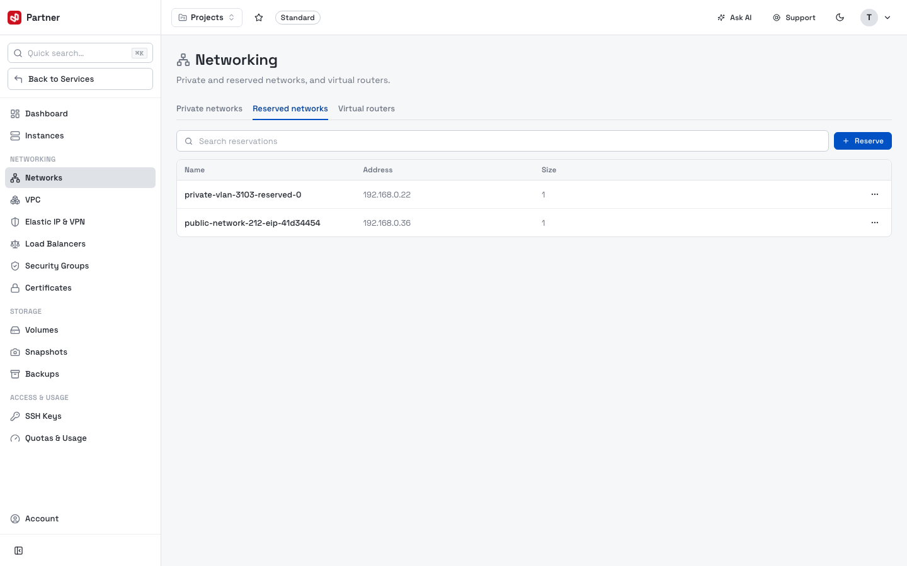This screenshot has width=907, height=566.
Task: Click the magnifier icon in Search reservations
Action: (x=188, y=141)
